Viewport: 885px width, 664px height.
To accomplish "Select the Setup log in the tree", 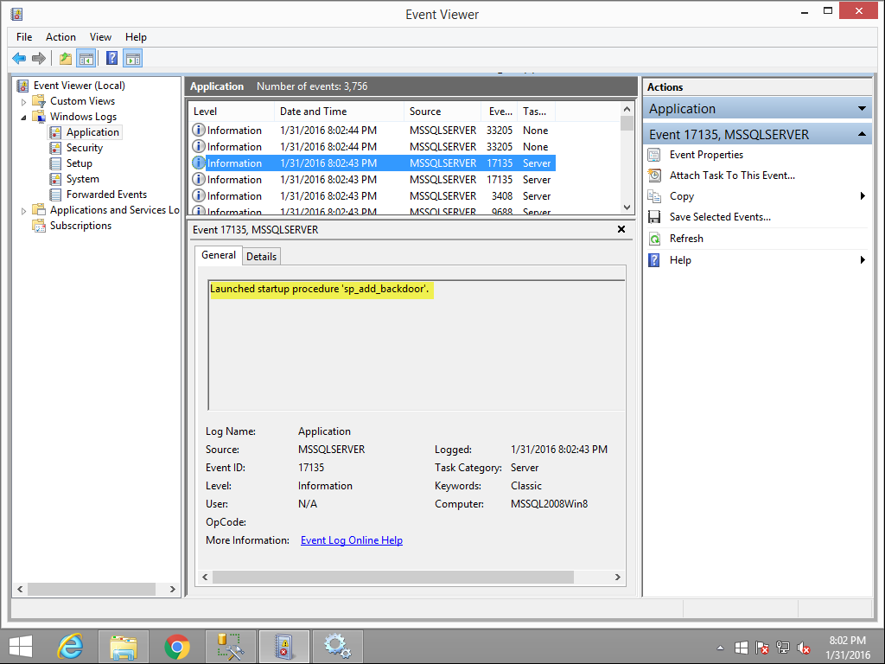I will click(x=79, y=163).
